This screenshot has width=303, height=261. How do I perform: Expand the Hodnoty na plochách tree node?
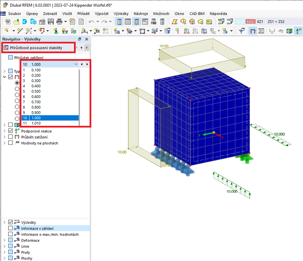click(4, 143)
